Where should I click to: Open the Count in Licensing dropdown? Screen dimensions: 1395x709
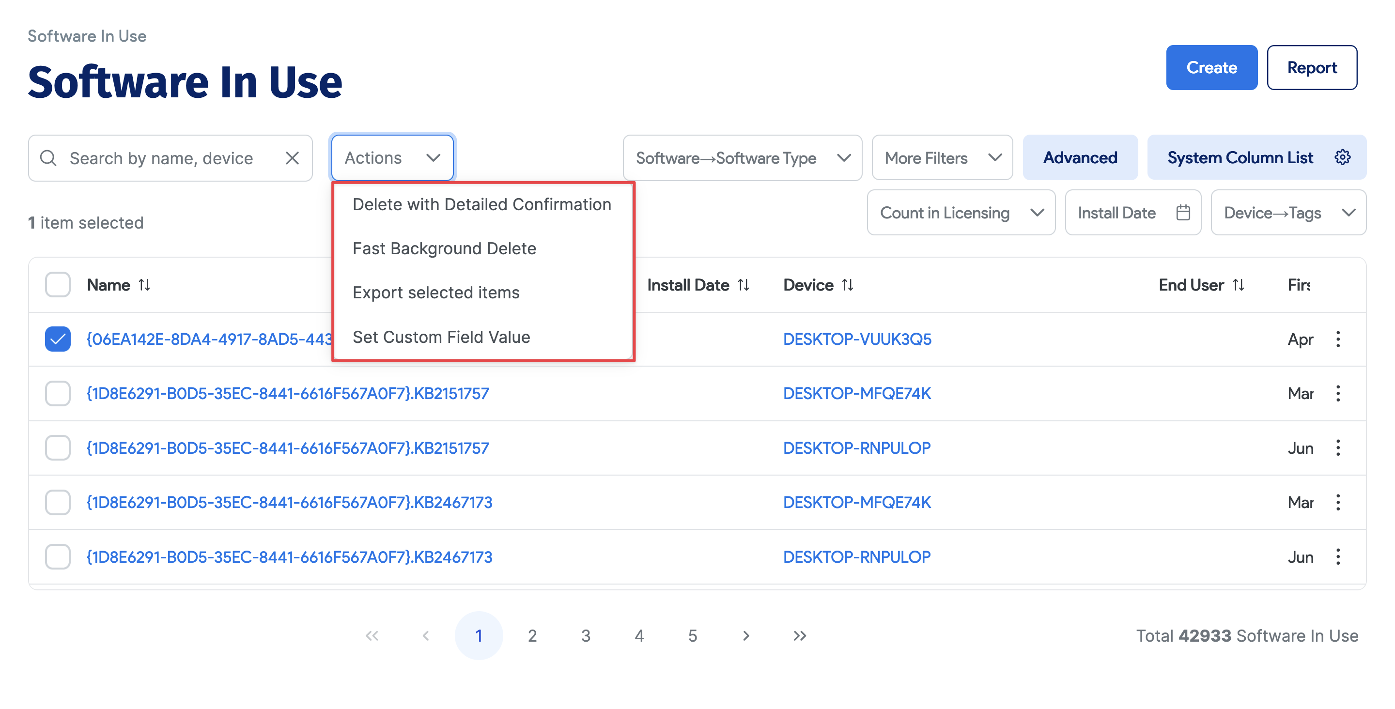point(961,212)
